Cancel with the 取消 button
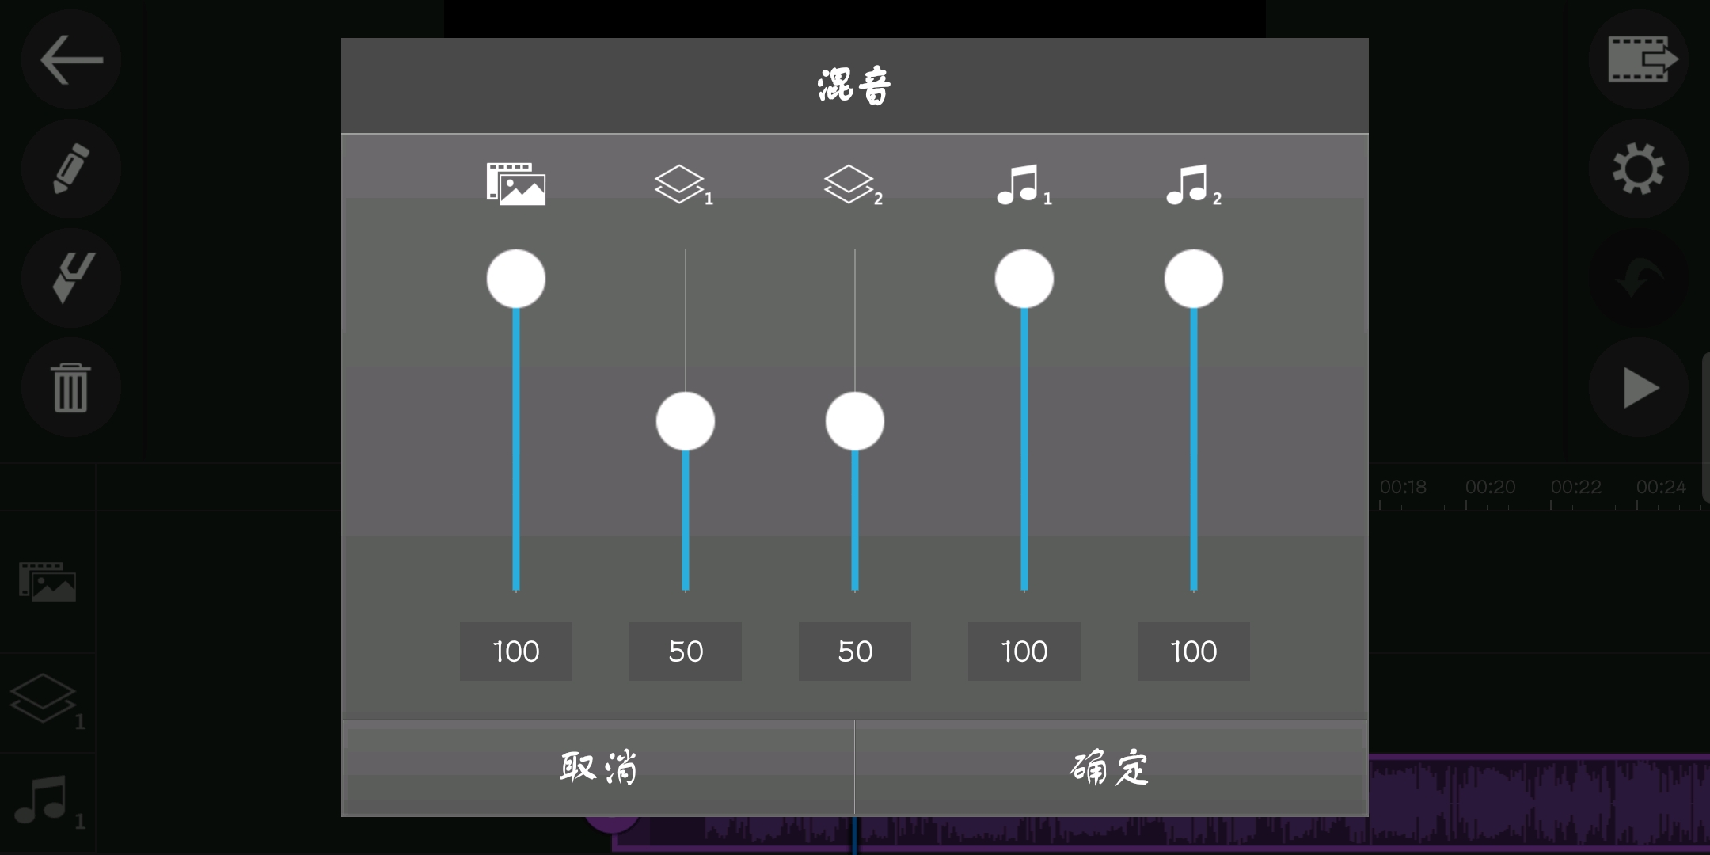 (598, 768)
